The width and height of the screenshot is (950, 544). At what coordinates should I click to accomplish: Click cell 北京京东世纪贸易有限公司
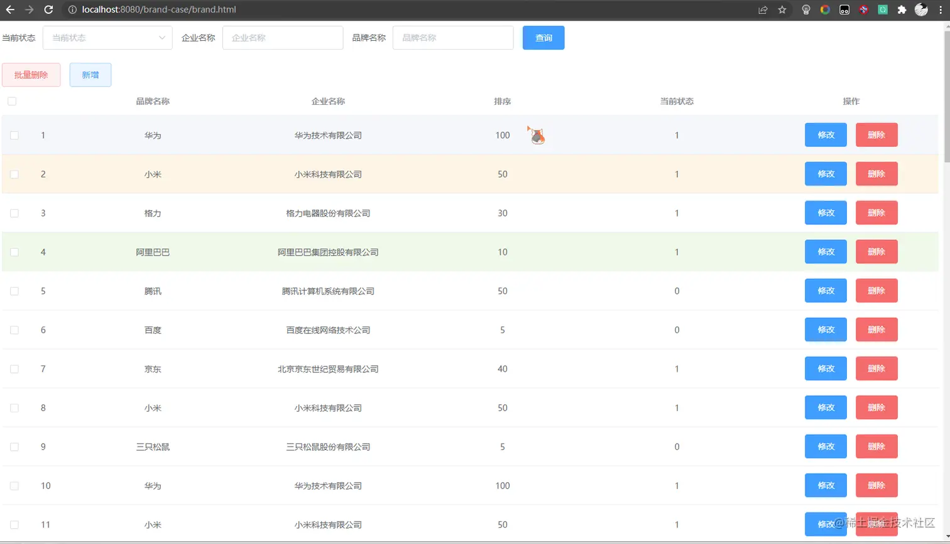(328, 369)
